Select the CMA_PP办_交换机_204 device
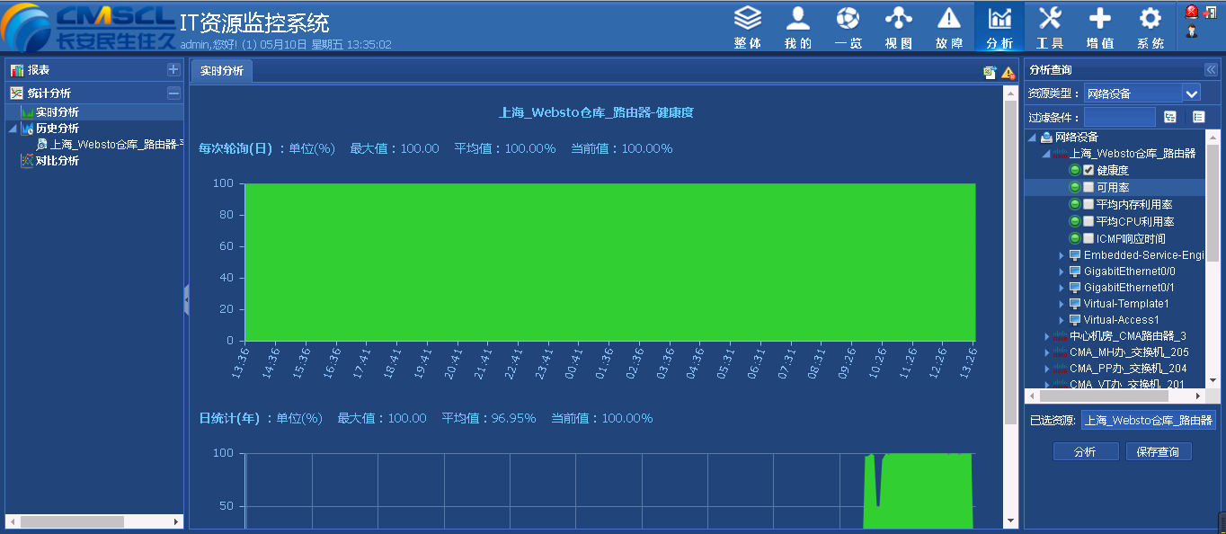Screen dimensions: 1226x534 (x=1129, y=369)
